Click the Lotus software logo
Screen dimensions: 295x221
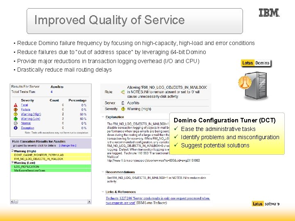(265, 204)
